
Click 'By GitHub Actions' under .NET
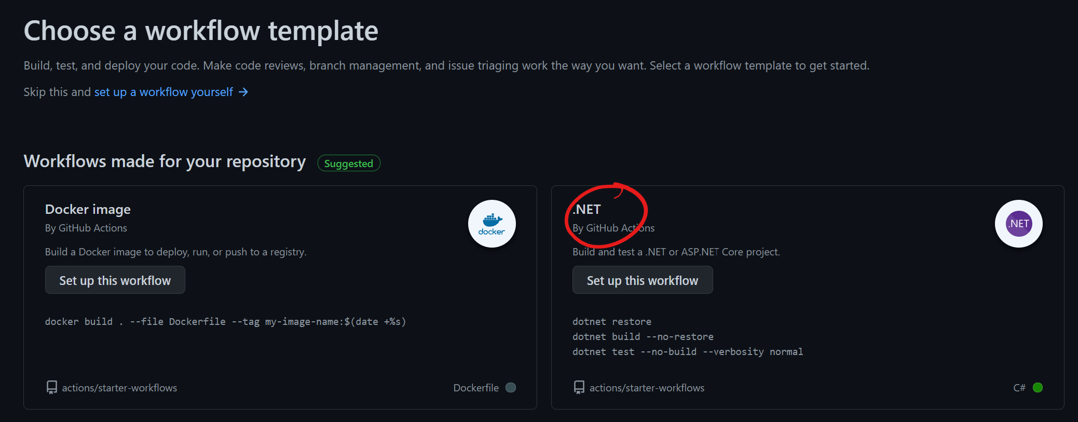(x=613, y=228)
